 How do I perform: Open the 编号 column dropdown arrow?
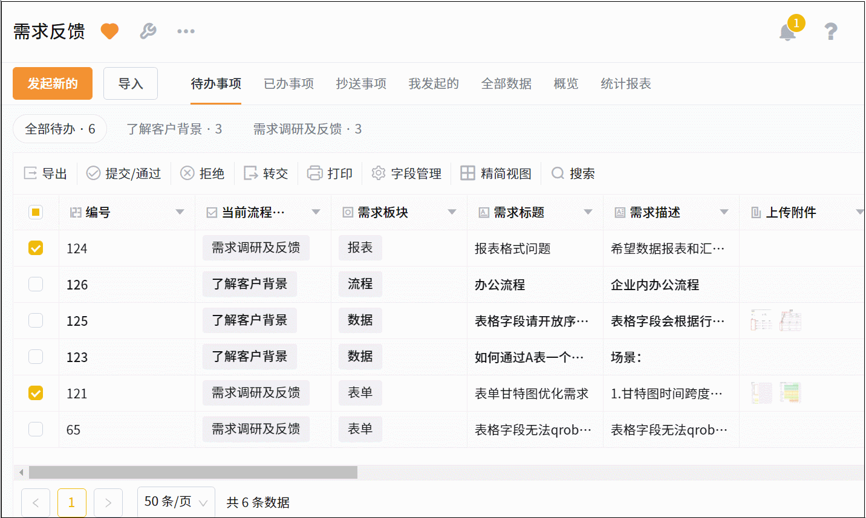pyautogui.click(x=180, y=212)
